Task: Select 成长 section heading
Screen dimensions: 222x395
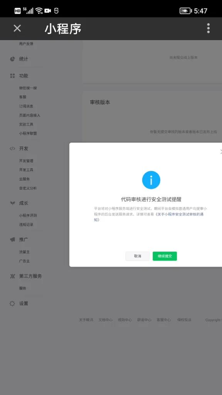Action: (24, 203)
